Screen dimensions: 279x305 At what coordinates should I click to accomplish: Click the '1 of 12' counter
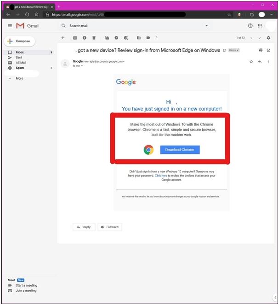tap(240, 38)
